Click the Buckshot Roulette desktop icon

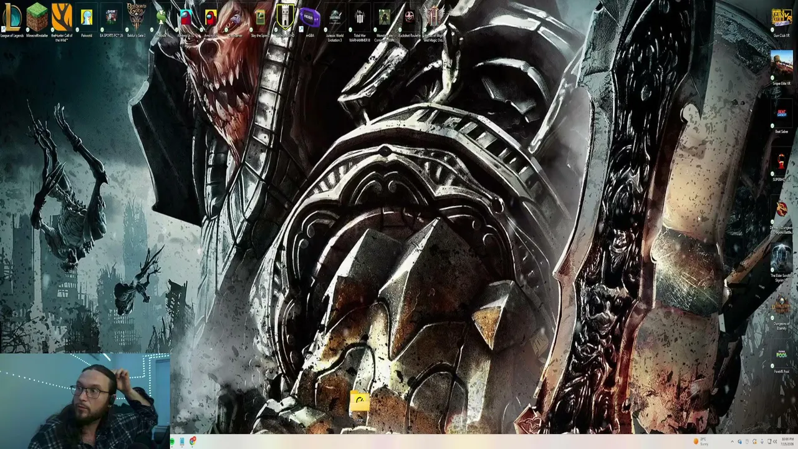point(410,19)
